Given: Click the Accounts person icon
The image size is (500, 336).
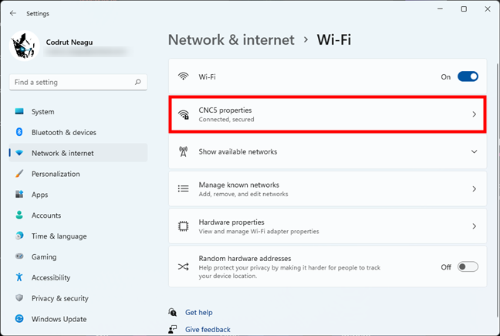Looking at the screenshot, I should [x=19, y=215].
